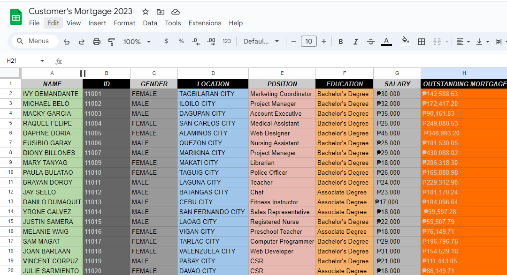Redo the last action
The height and width of the screenshot is (275, 507).
click(82, 42)
